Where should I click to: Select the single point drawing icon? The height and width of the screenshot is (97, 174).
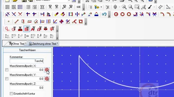[8, 22]
